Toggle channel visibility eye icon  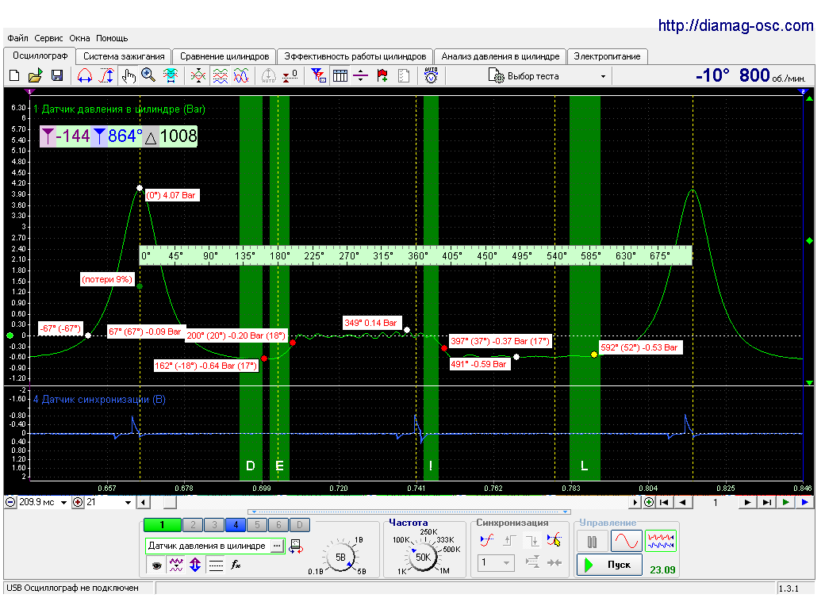click(x=156, y=565)
